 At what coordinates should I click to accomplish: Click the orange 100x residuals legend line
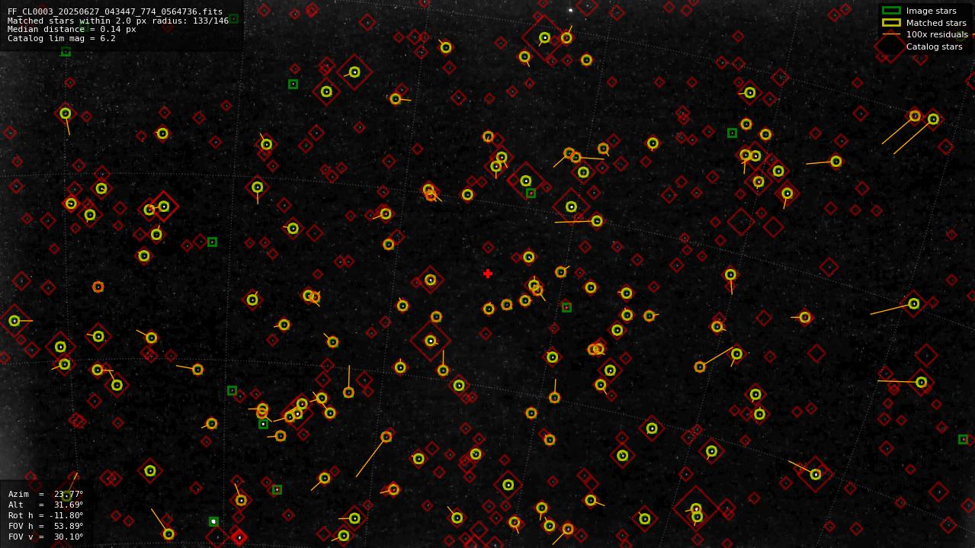pos(891,34)
